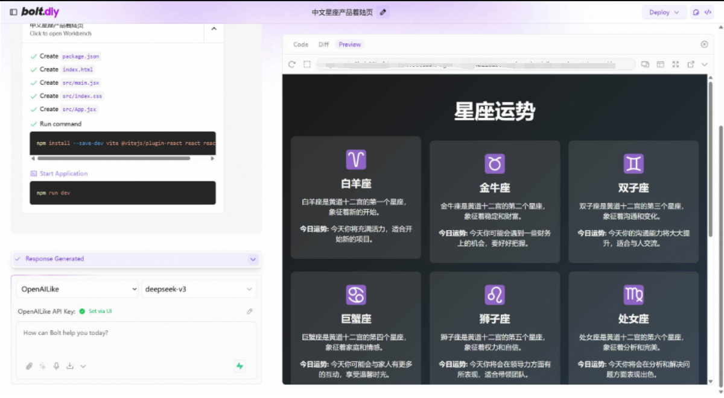Click the export chat download icon
The image size is (724, 398).
(70, 366)
